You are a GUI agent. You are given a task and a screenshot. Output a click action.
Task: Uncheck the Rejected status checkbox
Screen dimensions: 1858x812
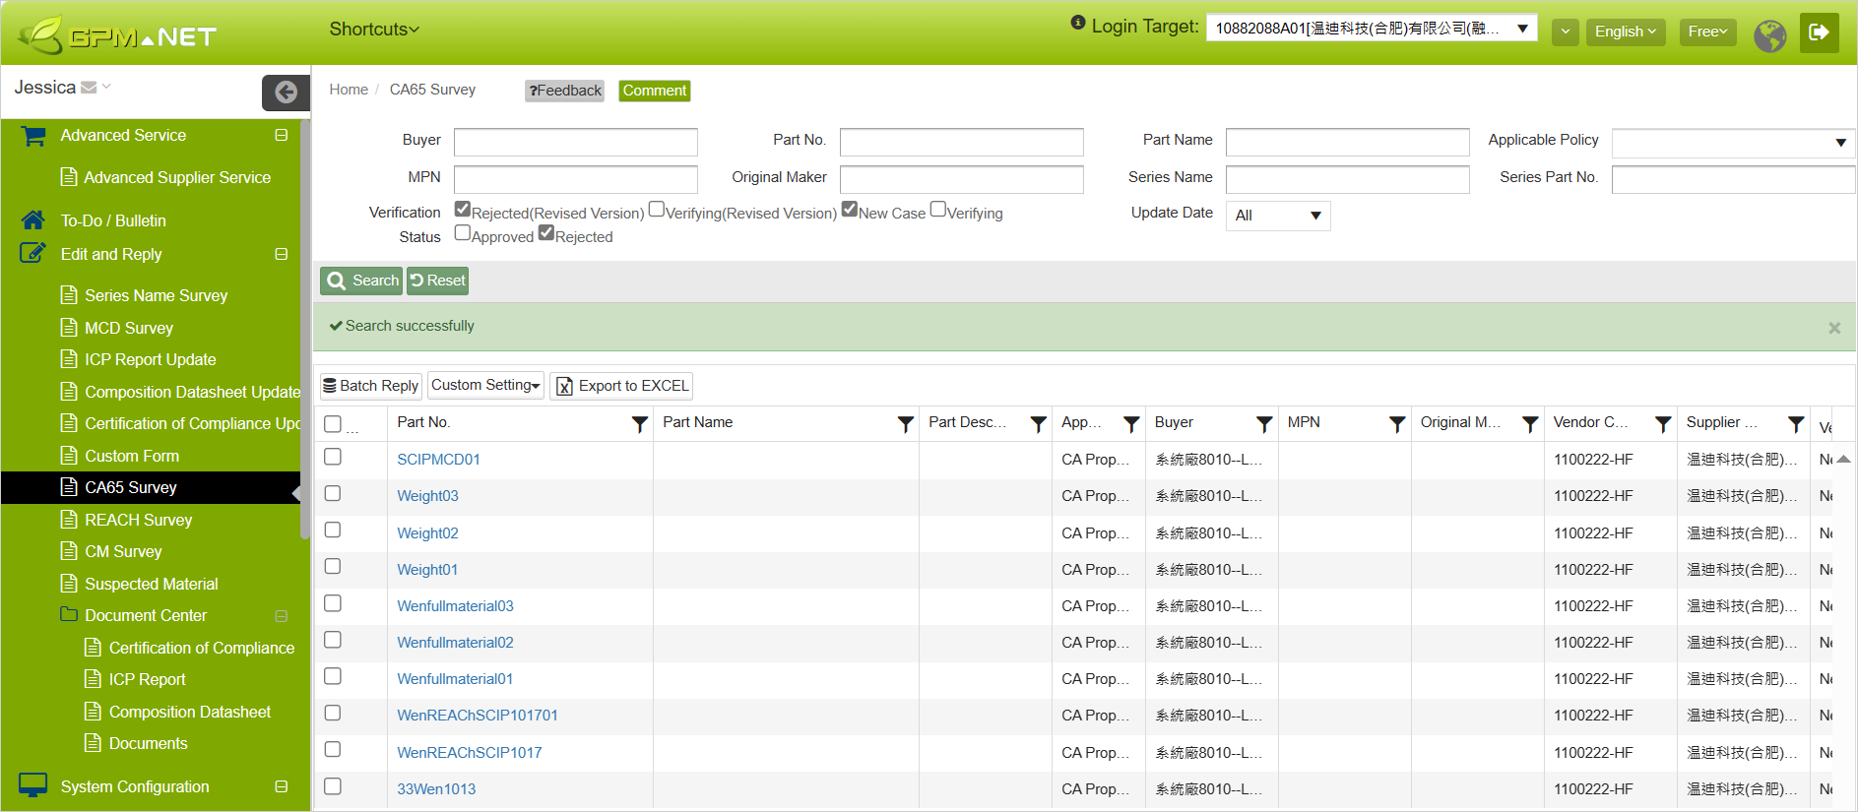(545, 232)
